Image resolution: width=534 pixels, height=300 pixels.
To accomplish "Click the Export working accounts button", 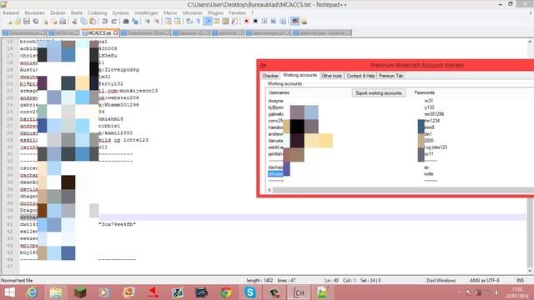I will click(378, 92).
